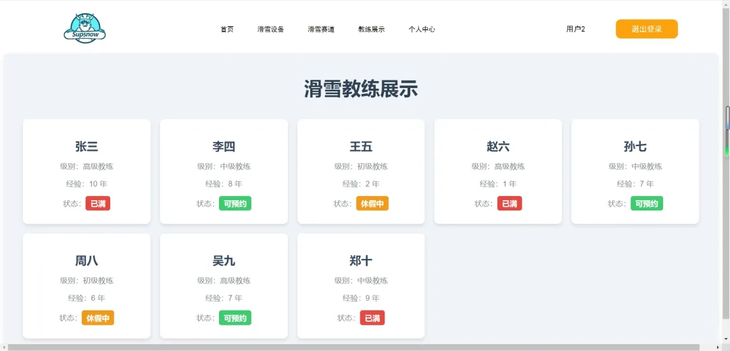Image resolution: width=730 pixels, height=351 pixels.
Task: Select coach name 赵六
Action: 498,147
